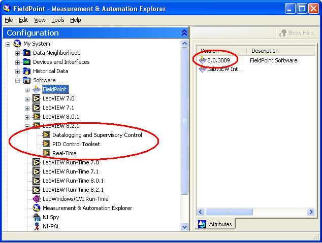The height and width of the screenshot is (243, 322).
Task: Click the horizontal scrollbar left arrow
Action: (x=201, y=212)
